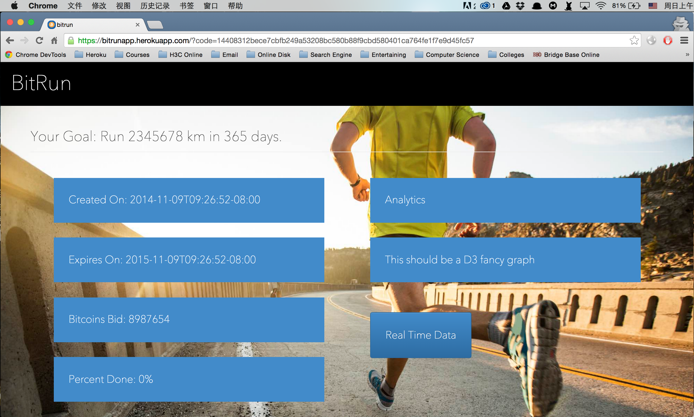Open the Wi-Fi status menu

(x=601, y=6)
